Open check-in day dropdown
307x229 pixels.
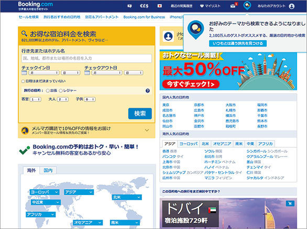point(71,73)
